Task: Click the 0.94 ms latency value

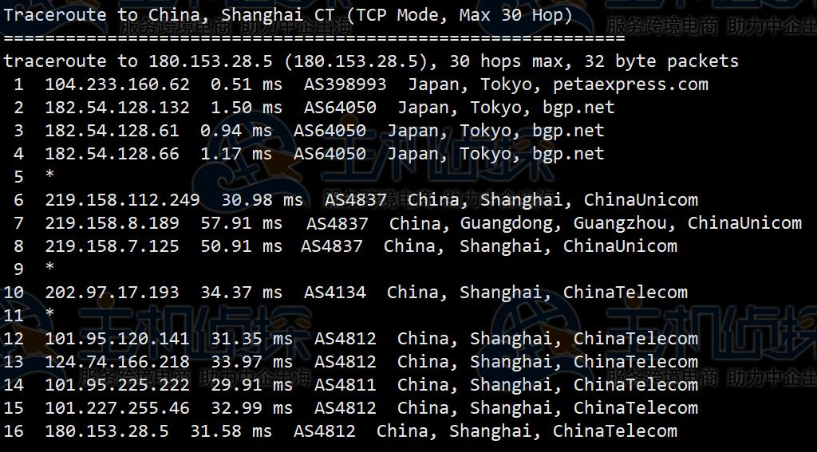Action: click(x=235, y=130)
